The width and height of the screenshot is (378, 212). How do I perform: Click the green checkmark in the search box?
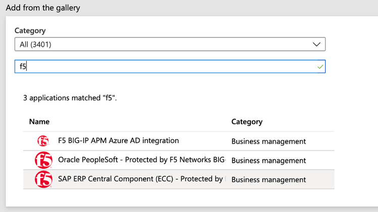coord(320,66)
